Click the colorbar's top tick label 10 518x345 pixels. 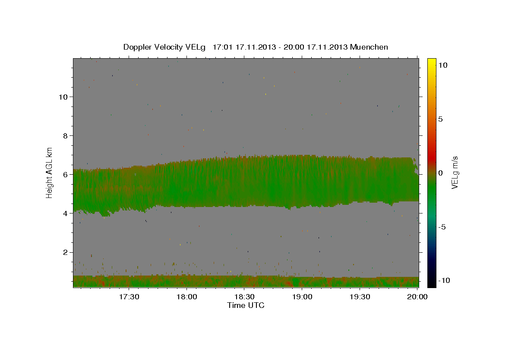(x=443, y=65)
